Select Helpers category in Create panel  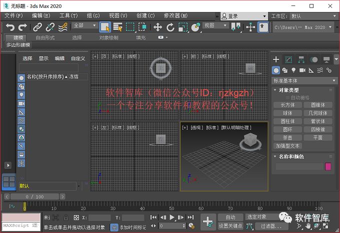pos(311,70)
